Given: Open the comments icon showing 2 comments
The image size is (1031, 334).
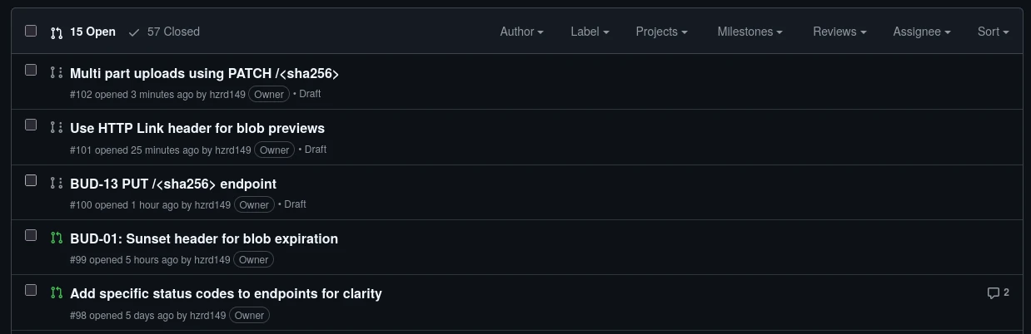Looking at the screenshot, I should (998, 292).
